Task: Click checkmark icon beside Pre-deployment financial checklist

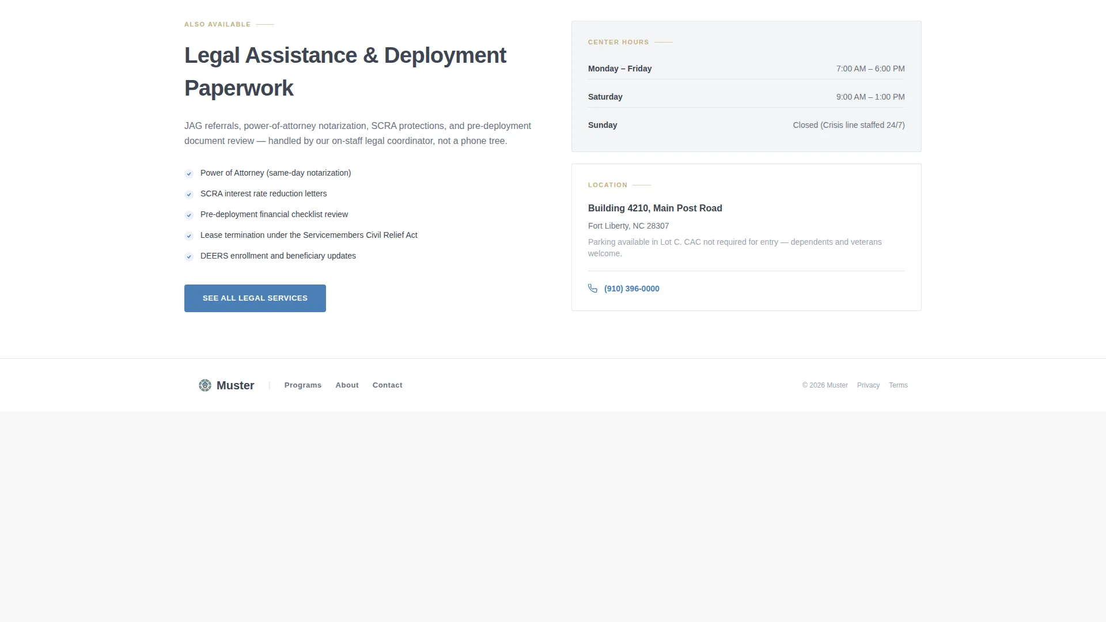Action: tap(189, 215)
